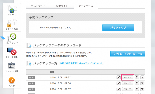The width and height of the screenshot is (155, 94).
Task: Pin the 2014.12.08 backup
Action: coord(137,83)
